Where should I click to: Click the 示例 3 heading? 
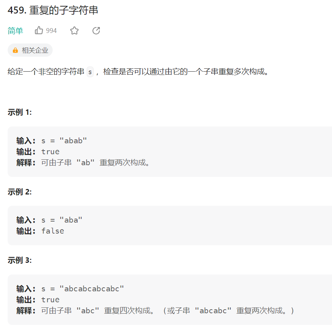point(20,260)
